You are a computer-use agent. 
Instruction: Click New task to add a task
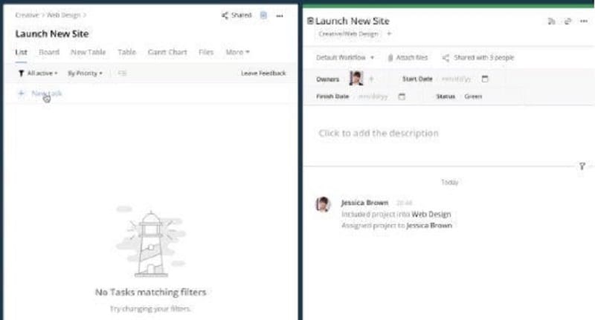[x=47, y=93]
